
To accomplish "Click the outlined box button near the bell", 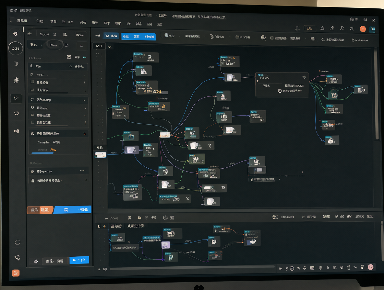I will (309, 28).
